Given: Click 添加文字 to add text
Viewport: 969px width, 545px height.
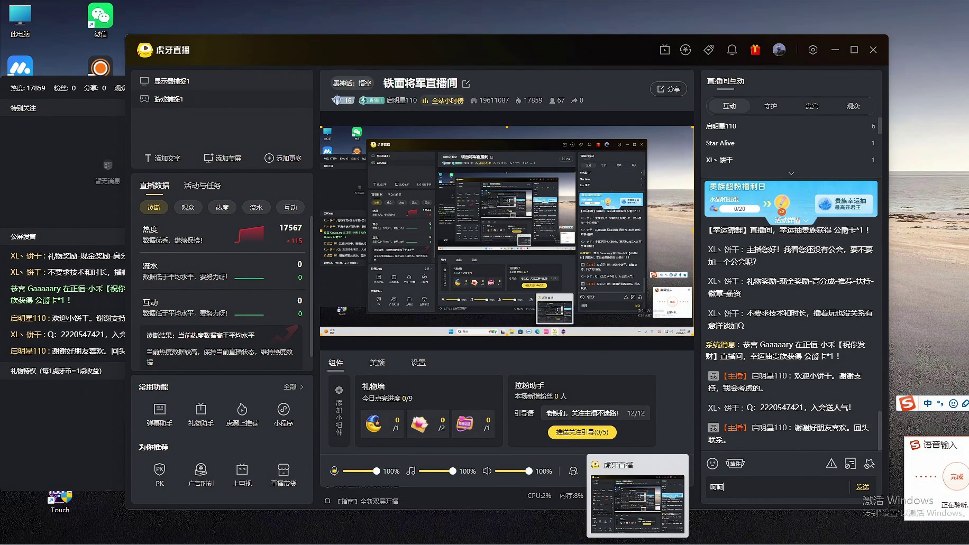Looking at the screenshot, I should pos(162,158).
